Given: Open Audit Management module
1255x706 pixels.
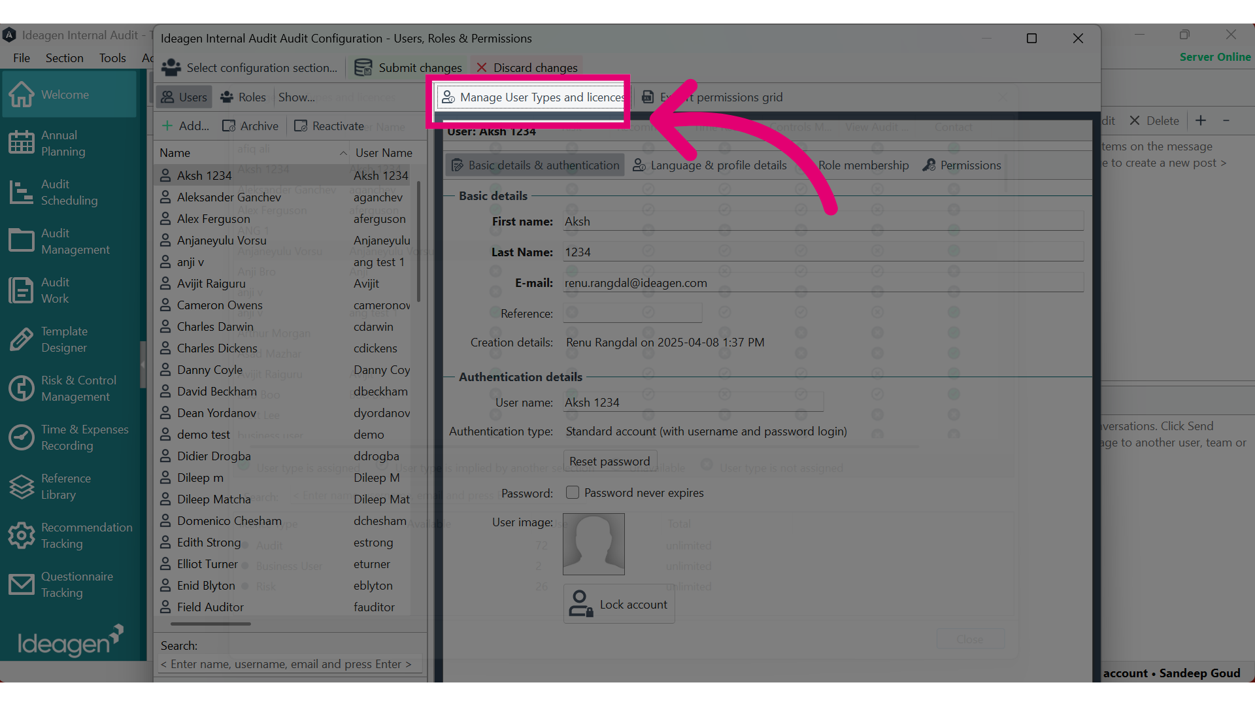Looking at the screenshot, I should 69,241.
